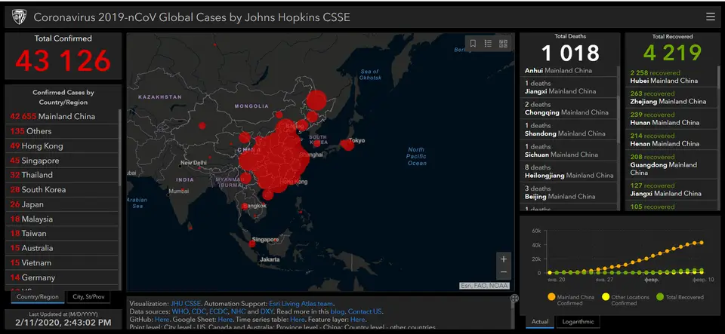Click the red case circle at Bangkok
725x334 pixels.
coord(245,207)
